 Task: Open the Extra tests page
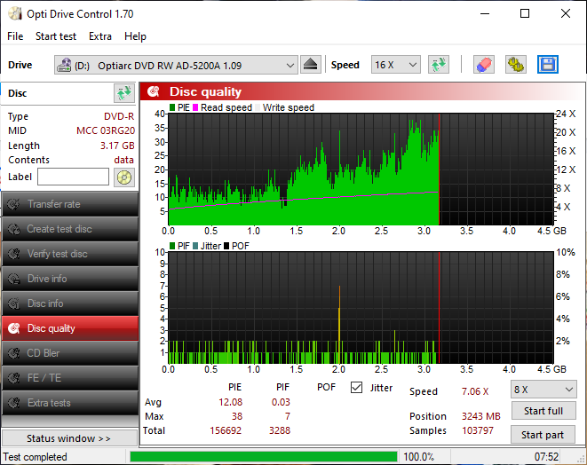[70, 403]
